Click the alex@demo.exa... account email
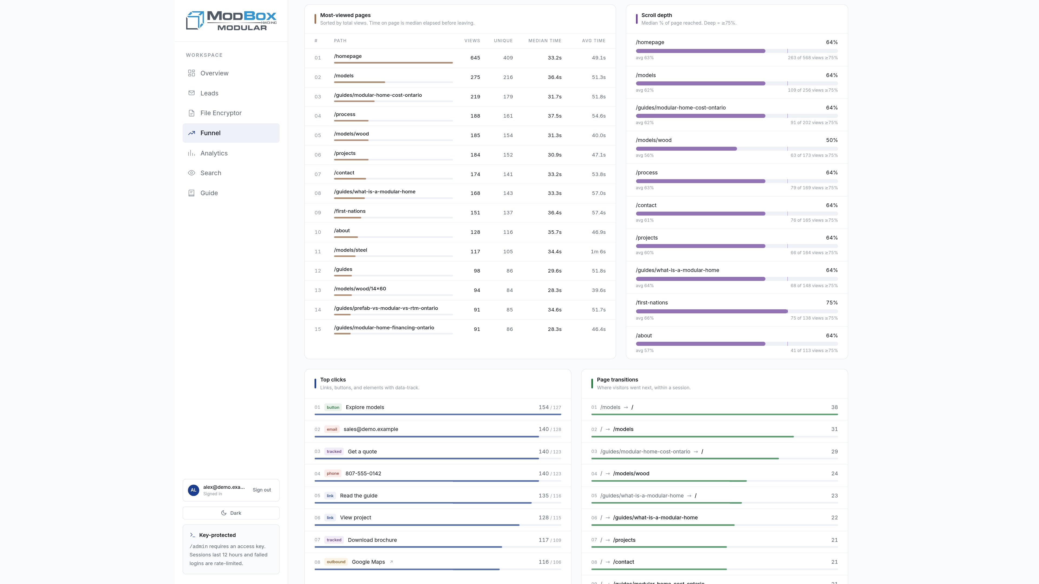Viewport: 1039px width, 584px height. click(224, 487)
